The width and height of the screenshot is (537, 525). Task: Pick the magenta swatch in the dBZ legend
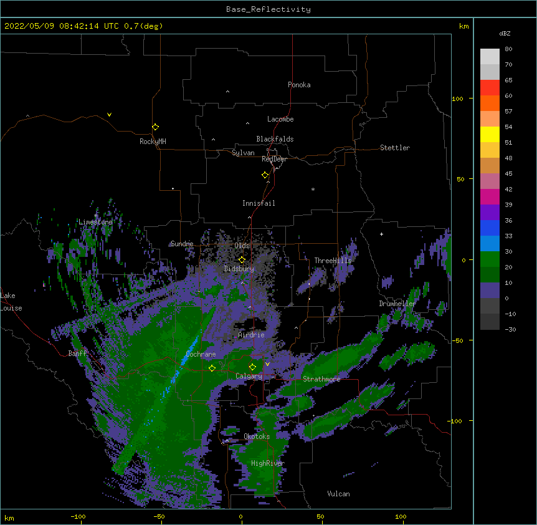[490, 196]
